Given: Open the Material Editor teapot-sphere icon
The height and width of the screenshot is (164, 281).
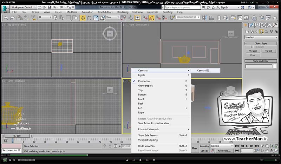Looking at the screenshot, I should [x=254, y=18].
